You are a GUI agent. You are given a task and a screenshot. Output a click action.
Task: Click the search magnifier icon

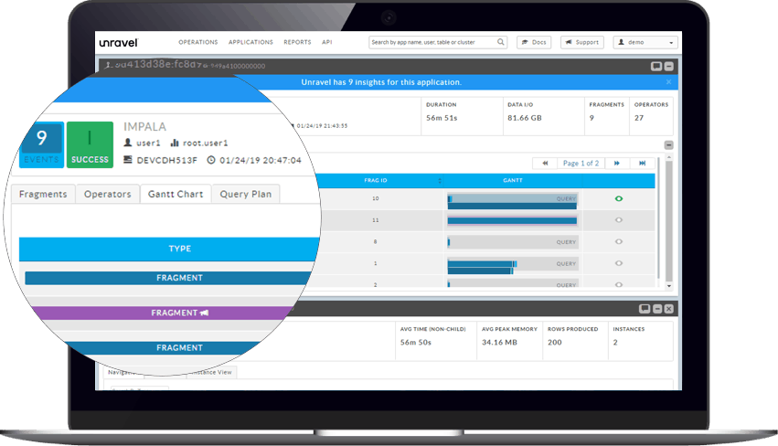point(501,42)
